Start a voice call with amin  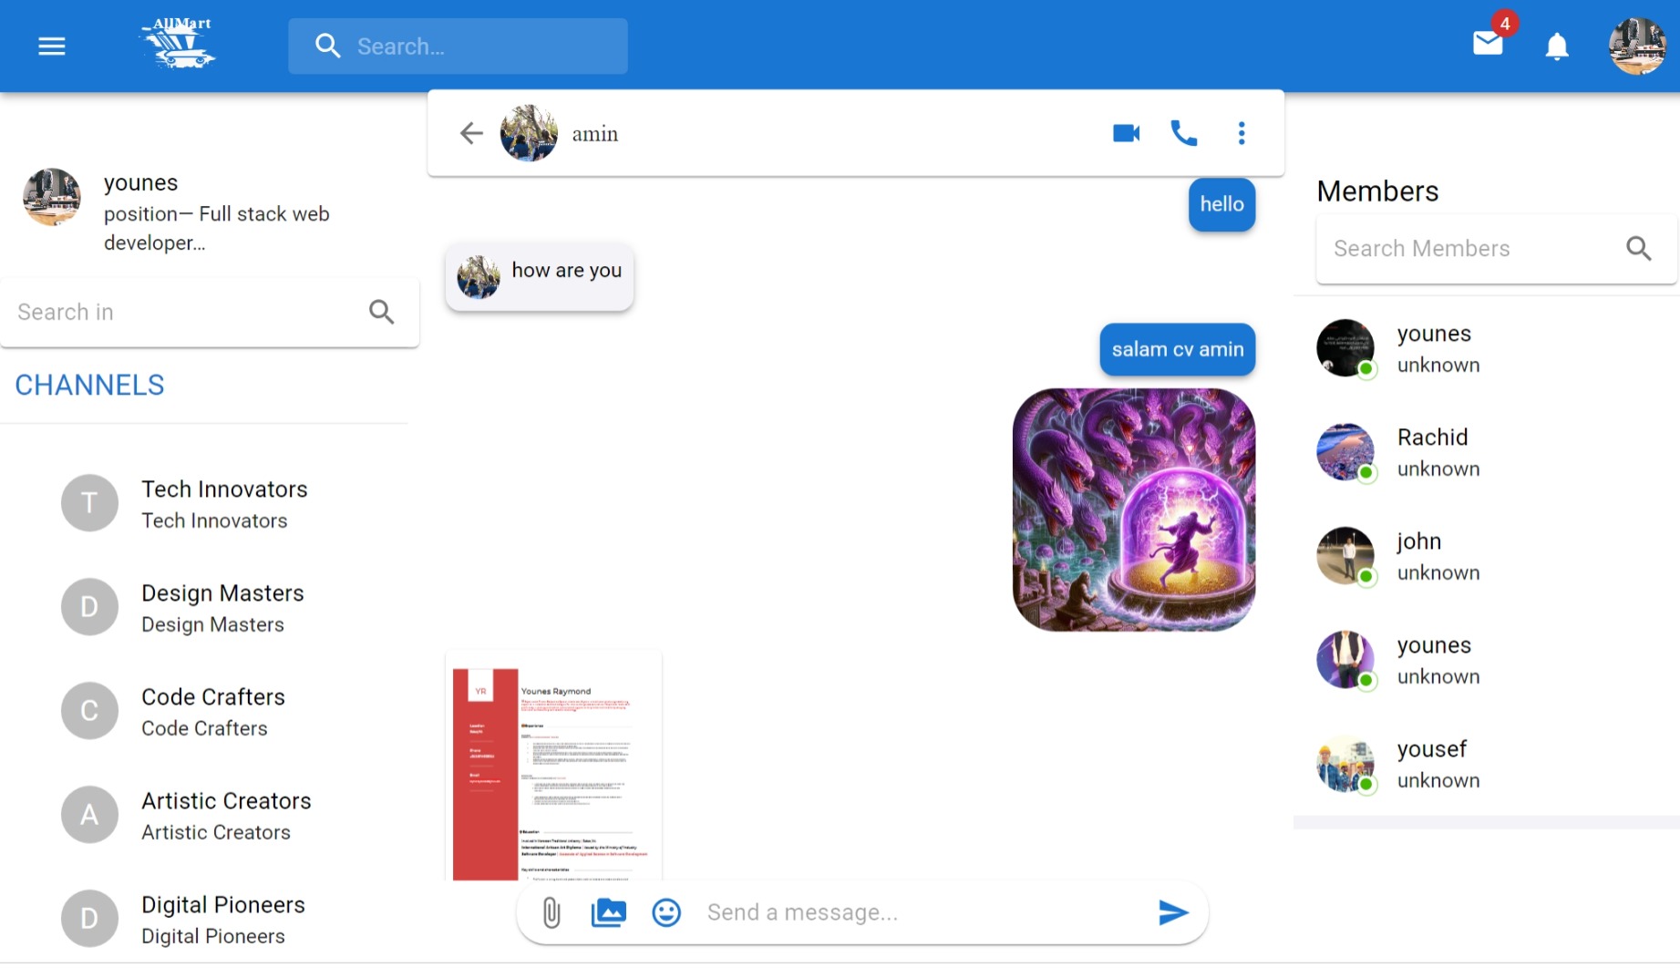pos(1183,133)
